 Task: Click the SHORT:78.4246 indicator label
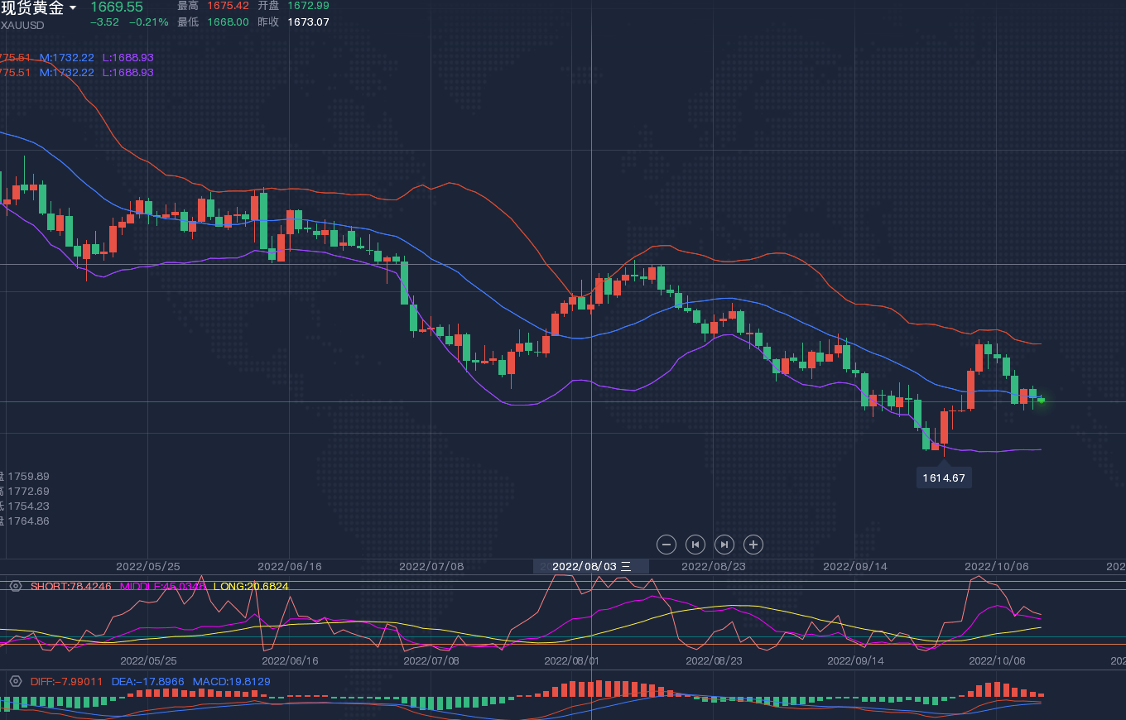pyautogui.click(x=70, y=586)
